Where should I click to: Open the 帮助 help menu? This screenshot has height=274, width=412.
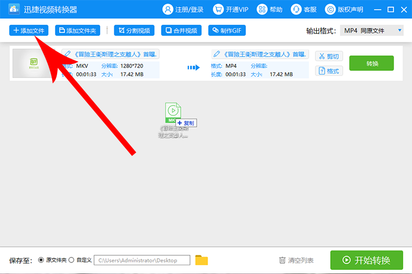[x=269, y=10]
